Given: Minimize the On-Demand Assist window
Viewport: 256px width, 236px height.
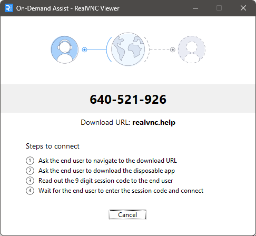Looking at the screenshot, I should click(195, 8).
